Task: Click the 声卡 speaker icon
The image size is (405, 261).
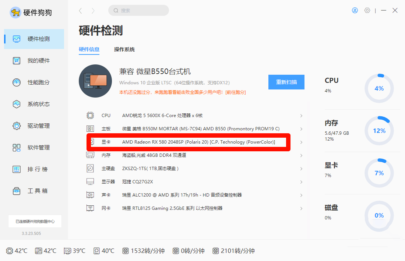Action: tap(90, 195)
